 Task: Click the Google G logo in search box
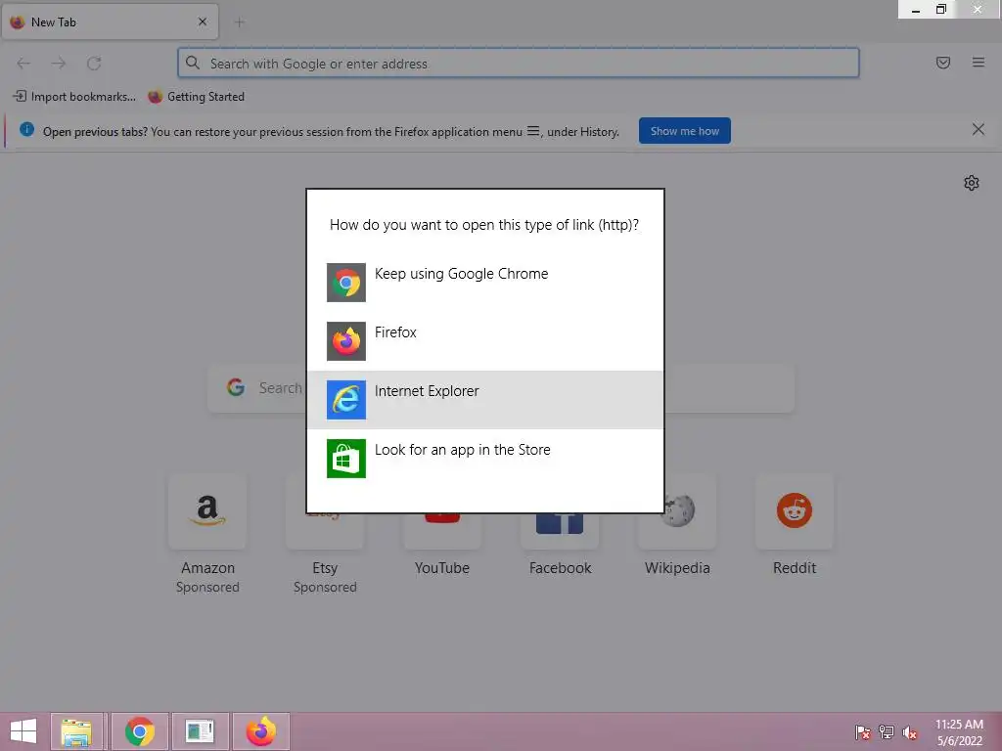pyautogui.click(x=236, y=387)
